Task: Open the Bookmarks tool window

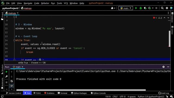Action: coord(2,83)
